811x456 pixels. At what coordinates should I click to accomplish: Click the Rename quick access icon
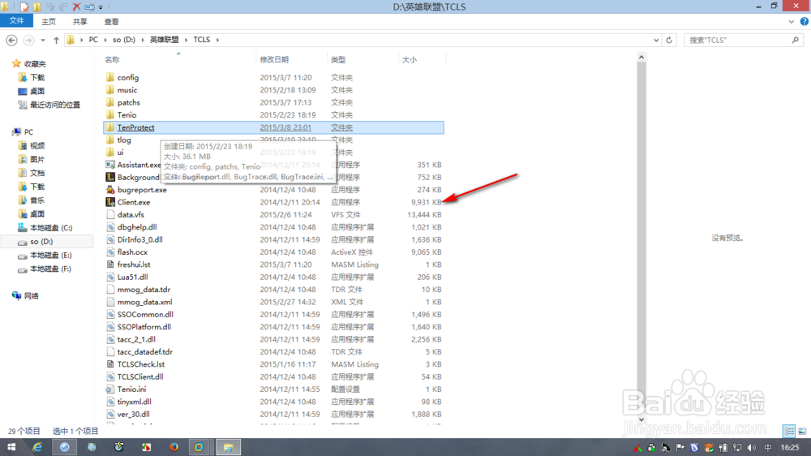pyautogui.click(x=89, y=6)
